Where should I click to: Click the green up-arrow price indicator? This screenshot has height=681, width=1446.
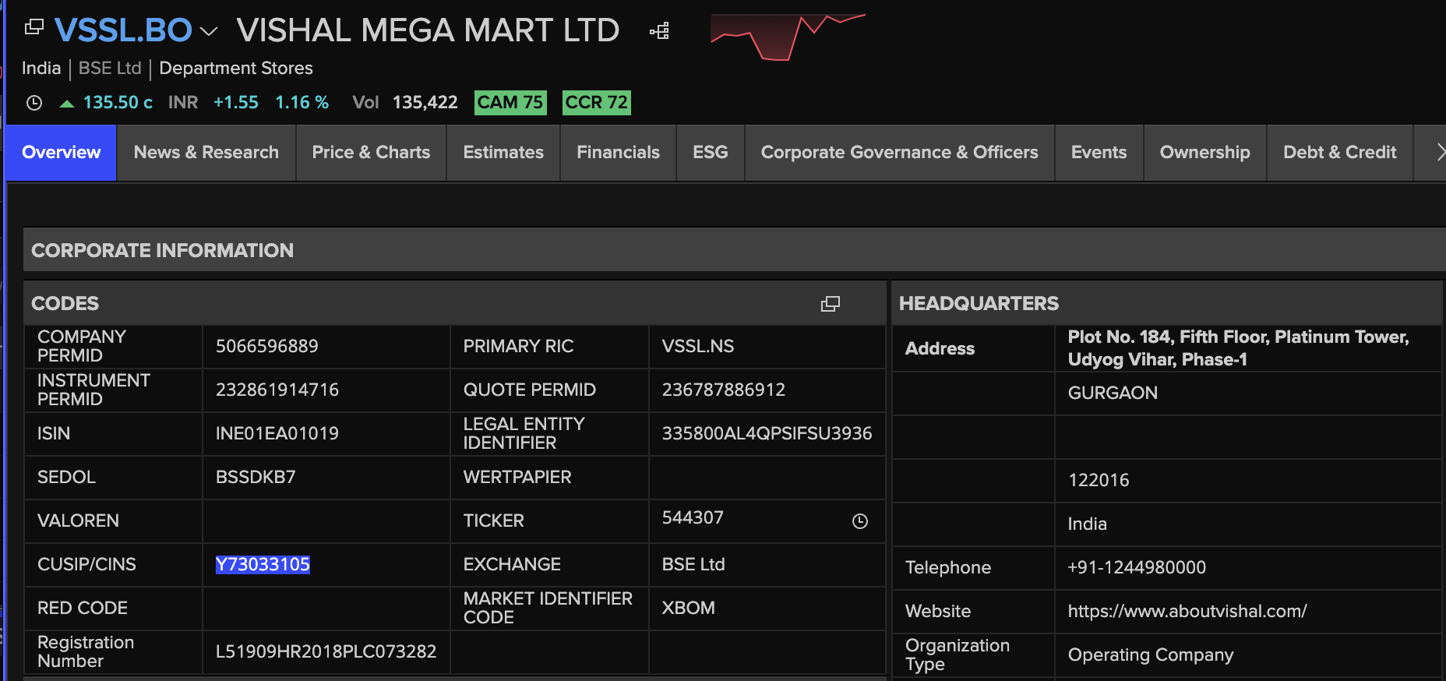click(x=67, y=103)
